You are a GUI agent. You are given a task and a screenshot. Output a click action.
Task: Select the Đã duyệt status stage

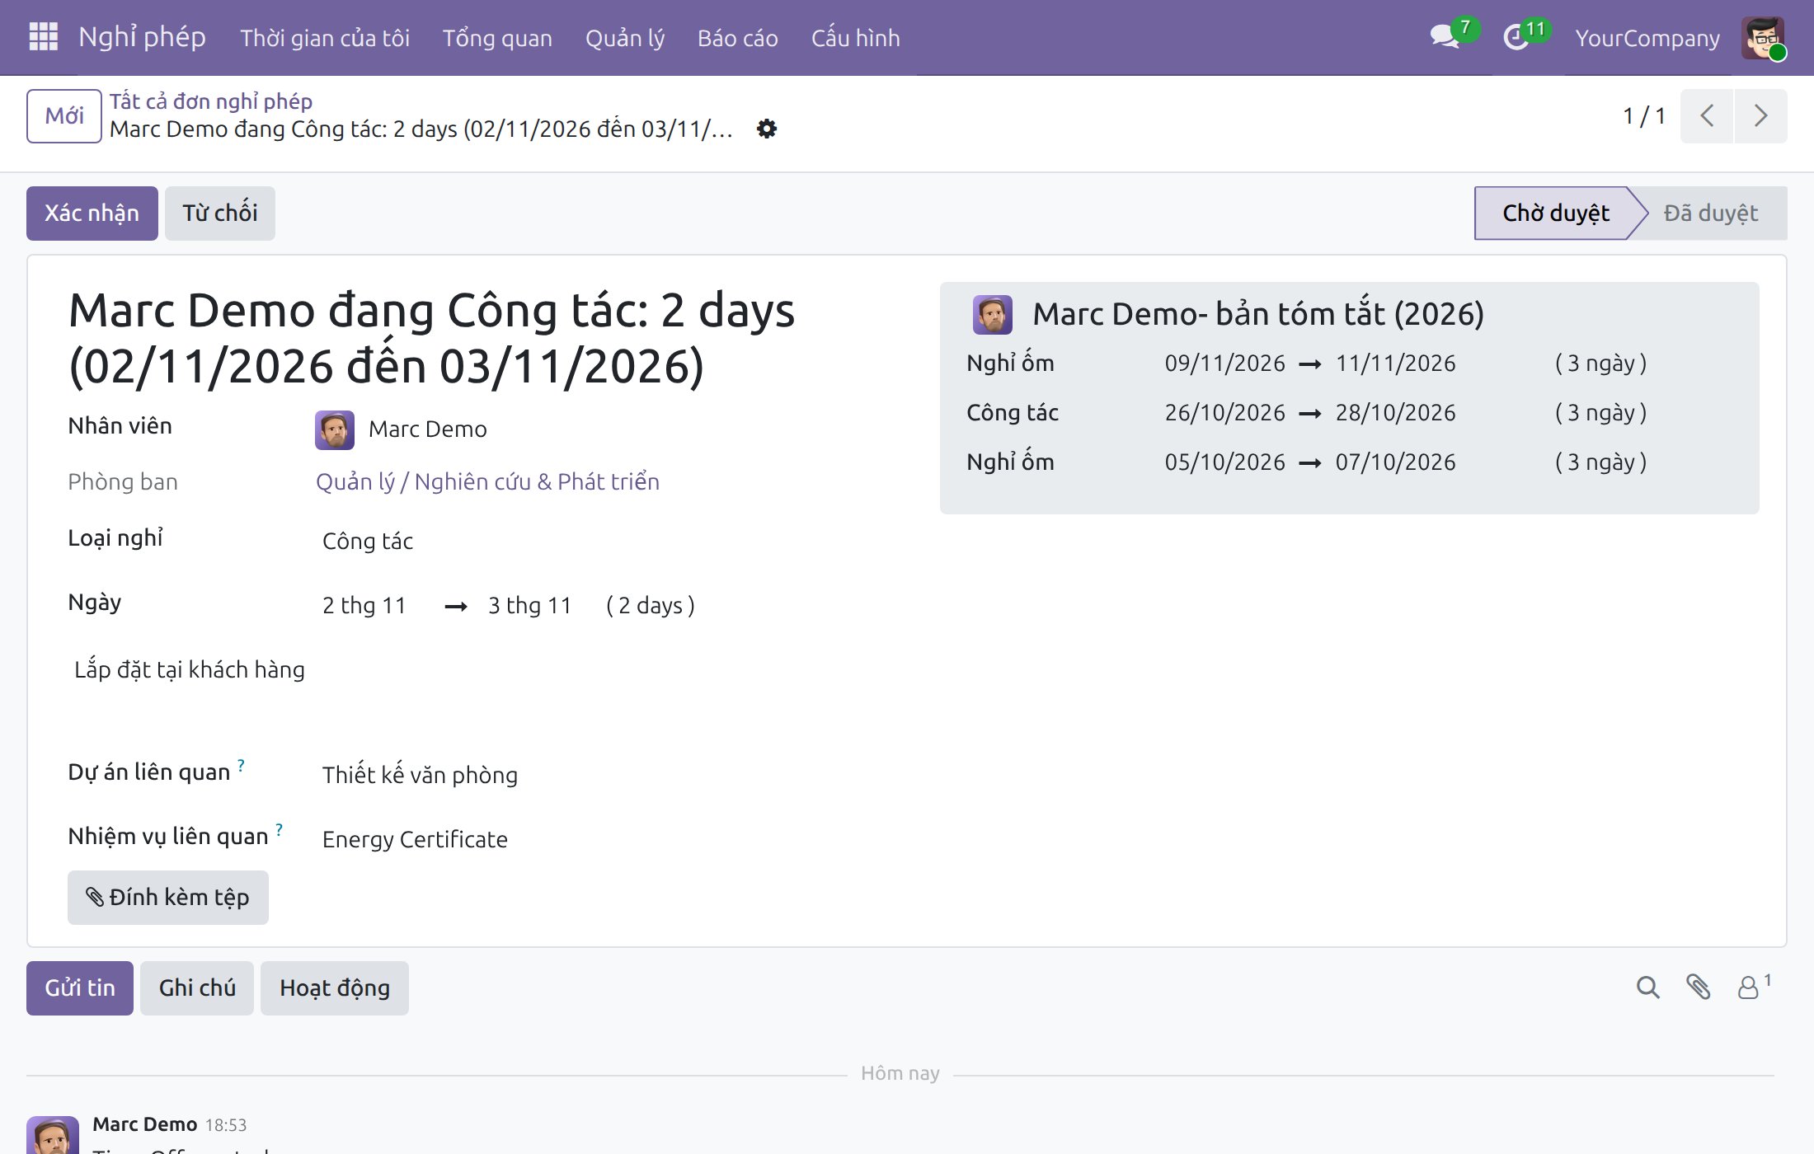click(1711, 213)
